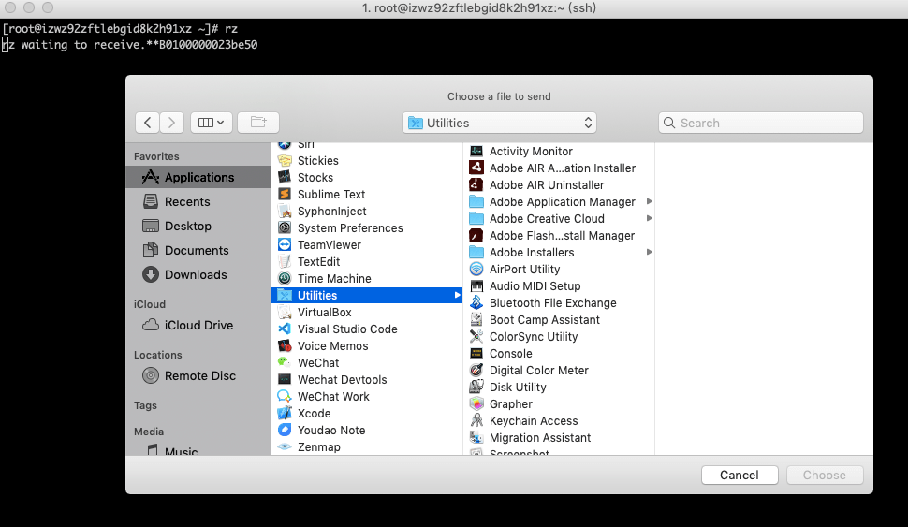This screenshot has height=527, width=908.
Task: Click the Time Machine icon
Action: [285, 278]
